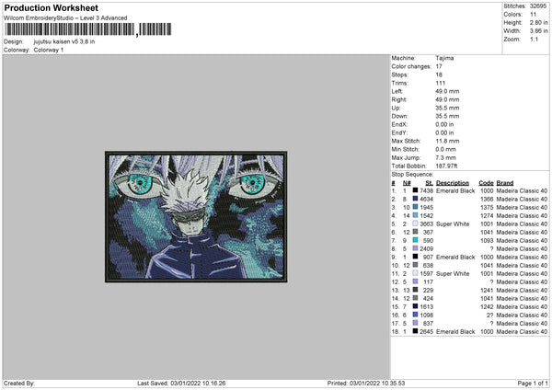Click the 'N#' column header
The height and width of the screenshot is (390, 552).
pos(407,183)
